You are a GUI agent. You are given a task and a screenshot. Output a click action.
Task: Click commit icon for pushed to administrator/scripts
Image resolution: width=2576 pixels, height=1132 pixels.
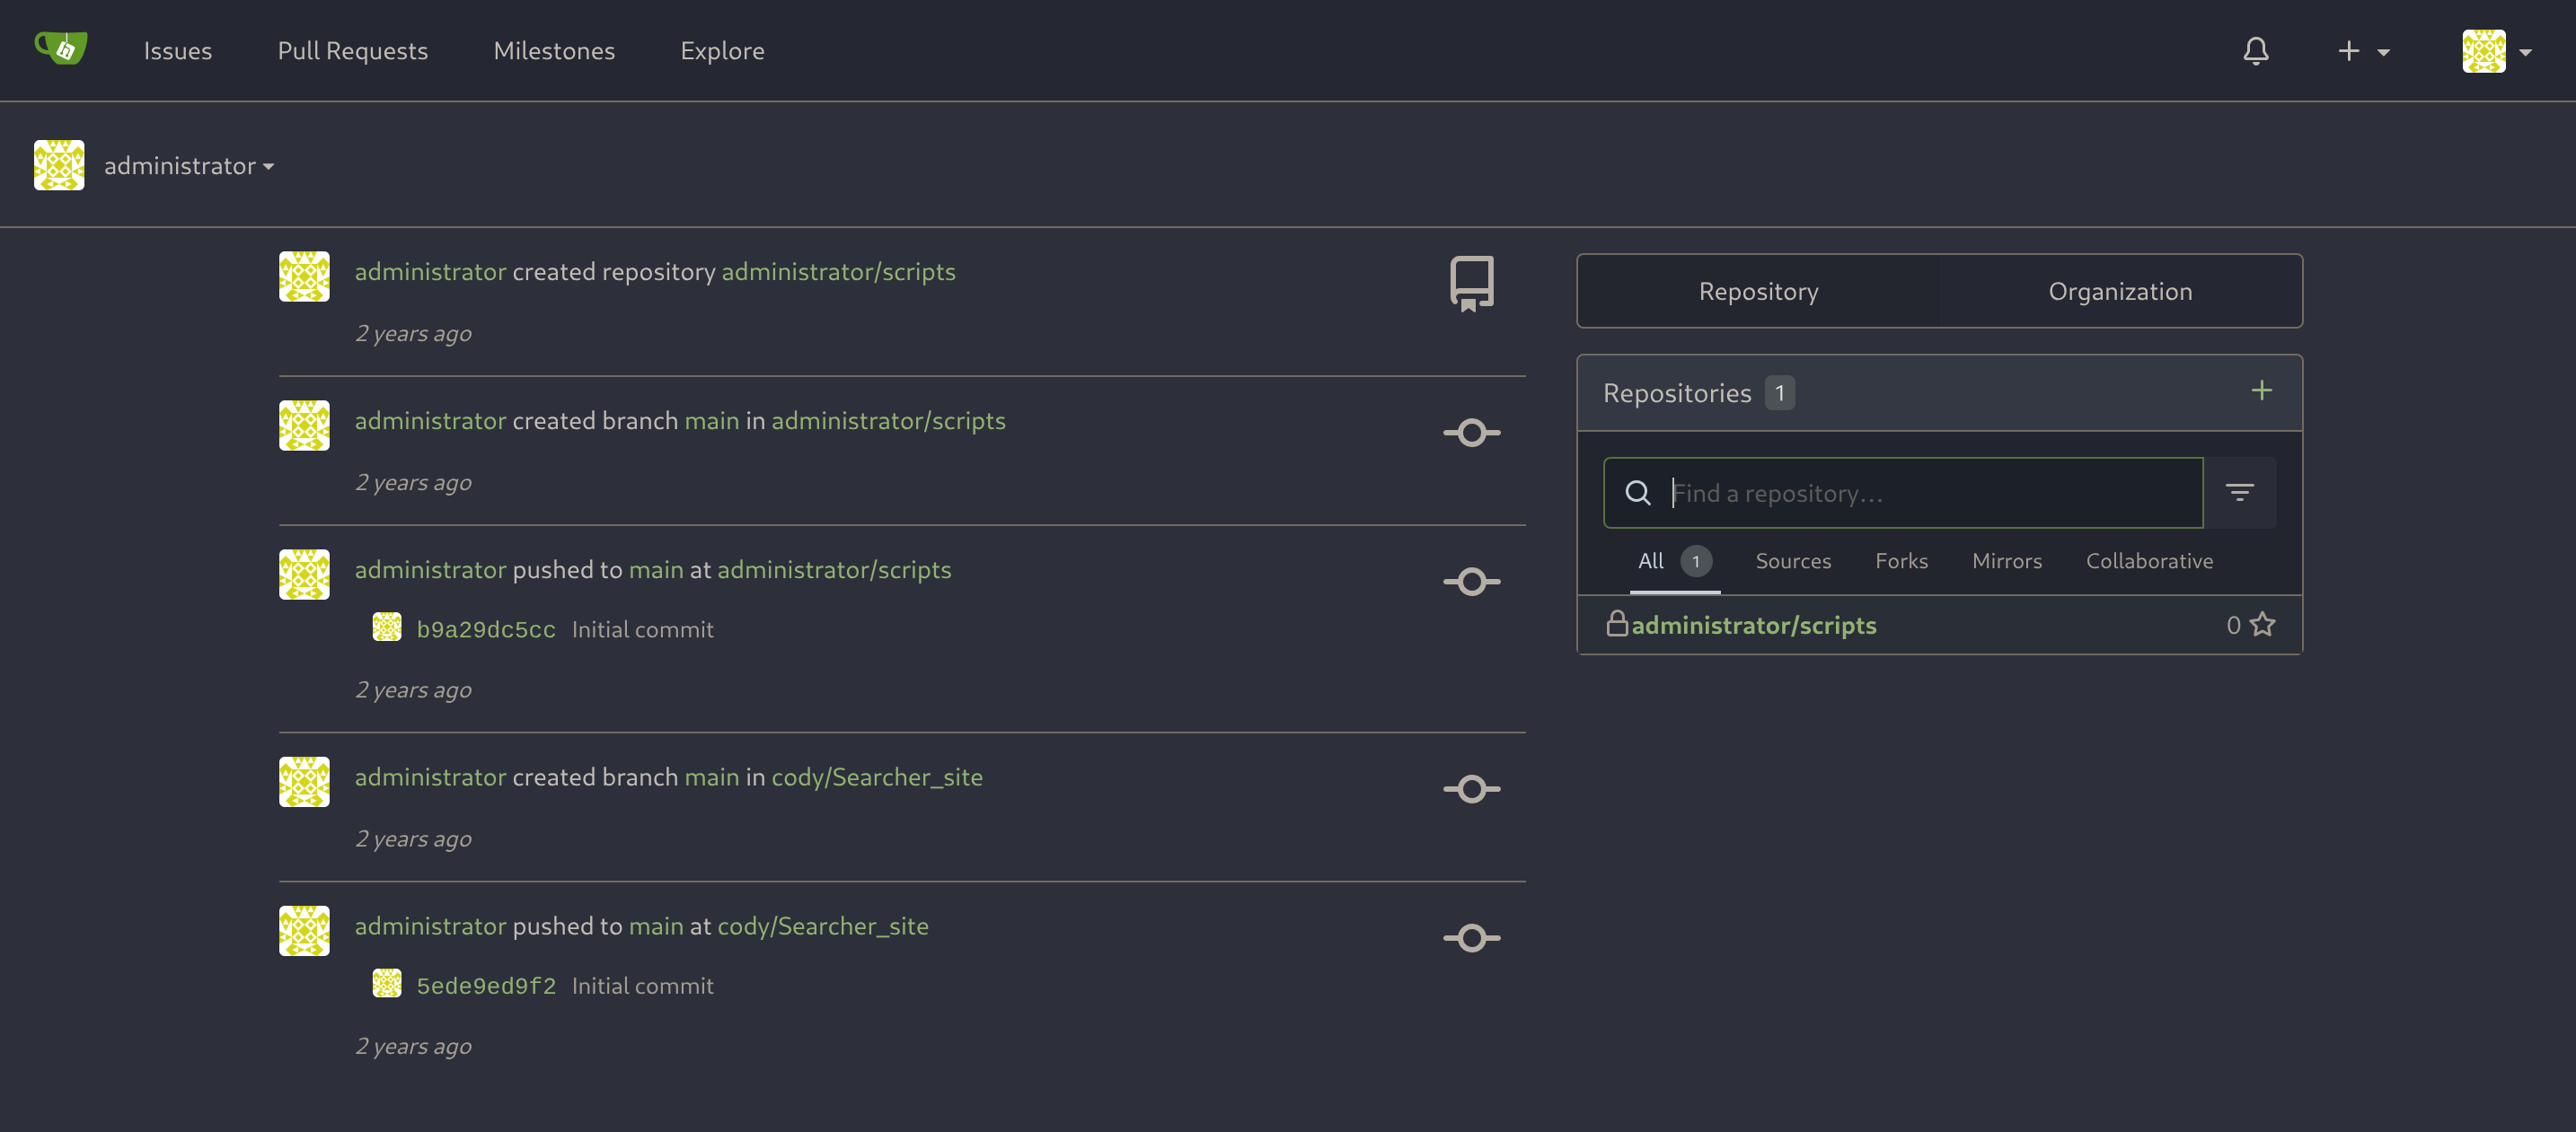point(1471,582)
